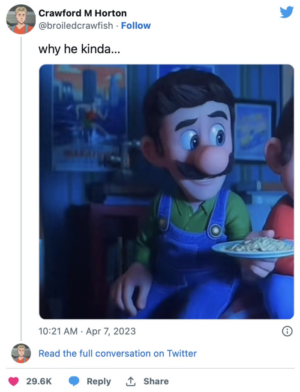The width and height of the screenshot is (300, 392).
Task: Click the share arrow icon
Action: click(130, 381)
